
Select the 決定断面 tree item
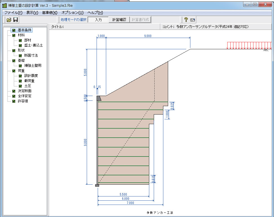pyautogui.click(x=24, y=91)
